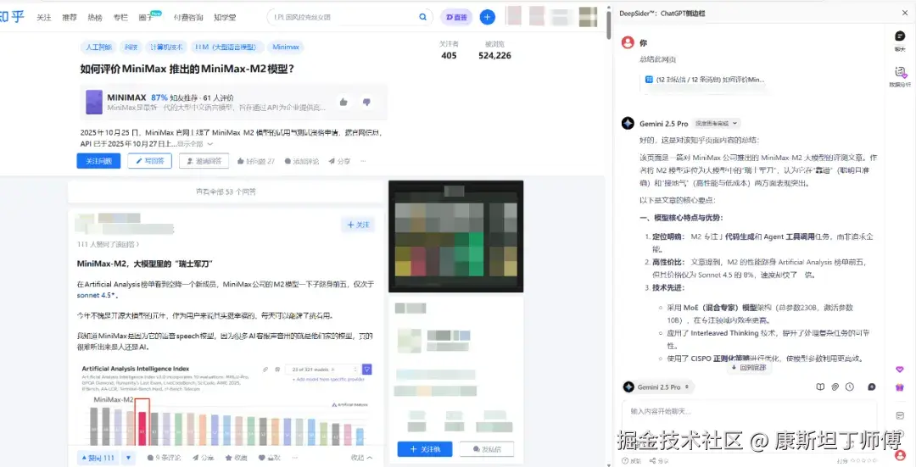Click 添加评论 under the question

pos(301,161)
